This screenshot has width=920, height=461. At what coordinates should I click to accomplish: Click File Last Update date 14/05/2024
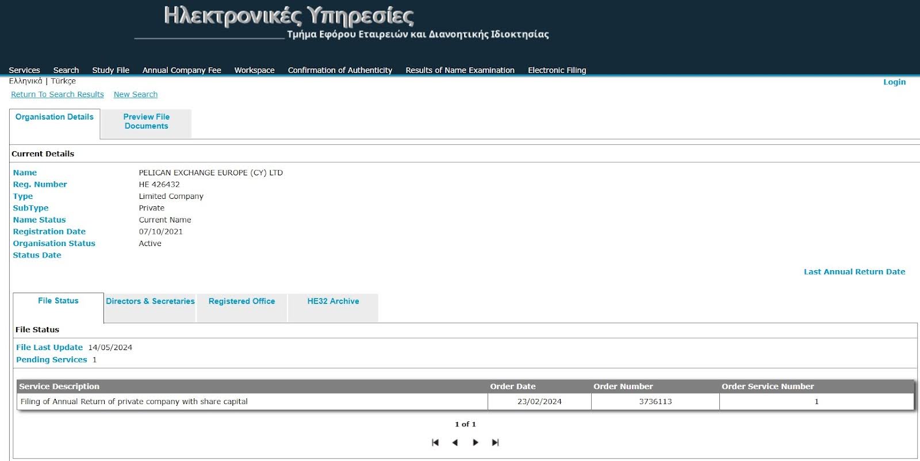[110, 348]
